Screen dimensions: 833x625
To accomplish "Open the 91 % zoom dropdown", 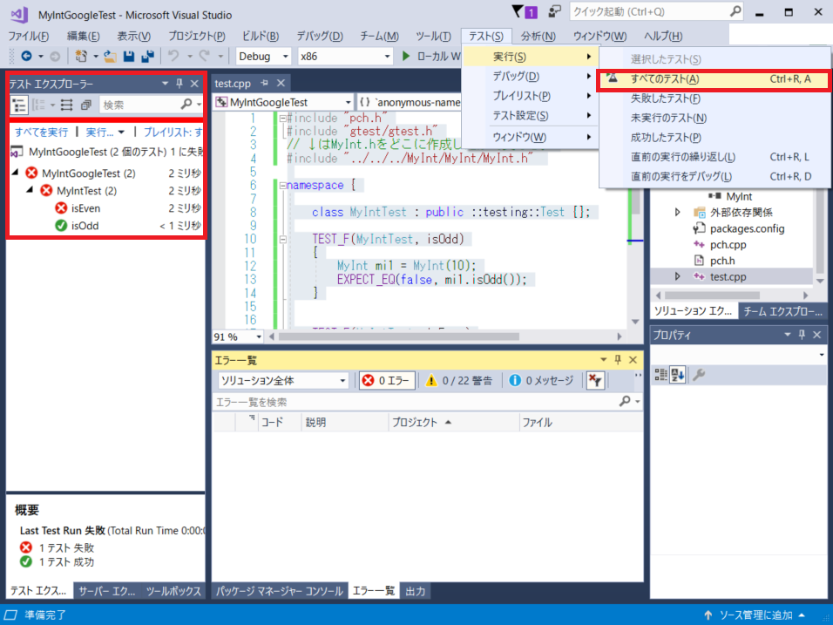I will (x=259, y=336).
